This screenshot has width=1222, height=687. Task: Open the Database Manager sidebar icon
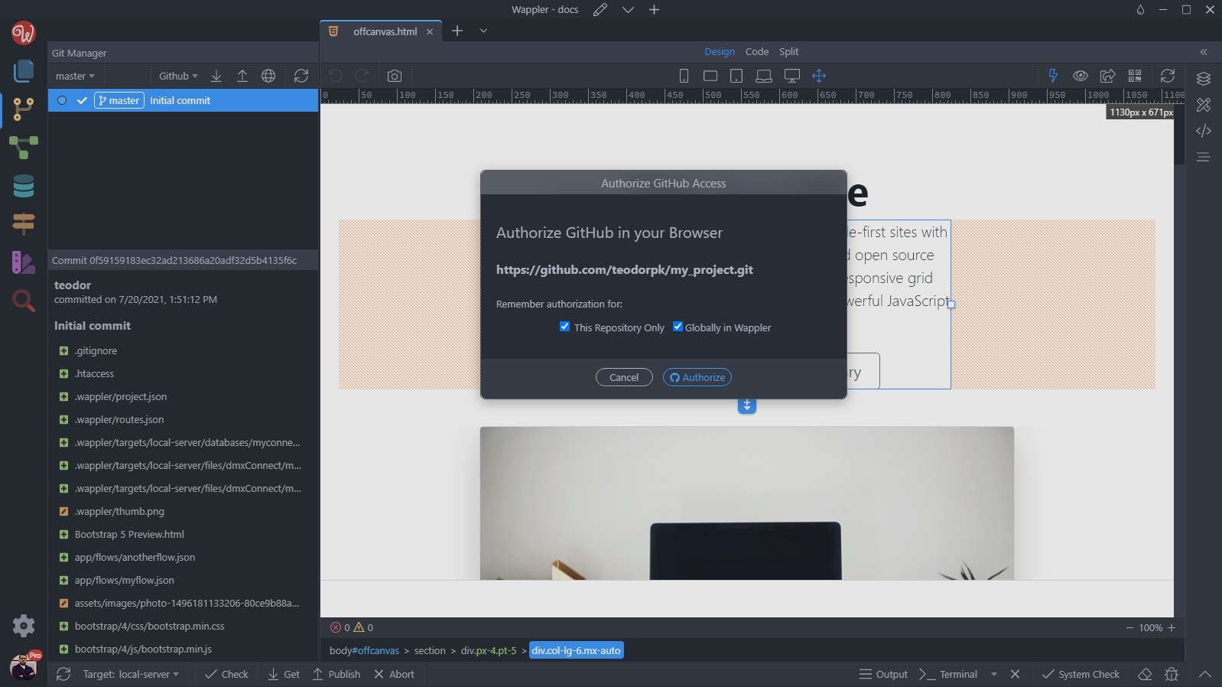coord(24,186)
